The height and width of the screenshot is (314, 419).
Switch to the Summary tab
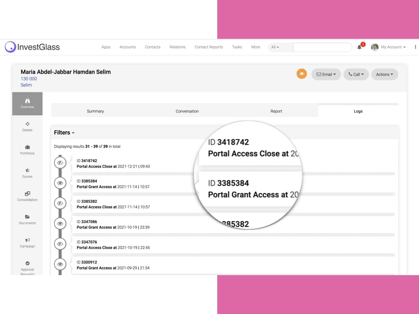(x=95, y=111)
